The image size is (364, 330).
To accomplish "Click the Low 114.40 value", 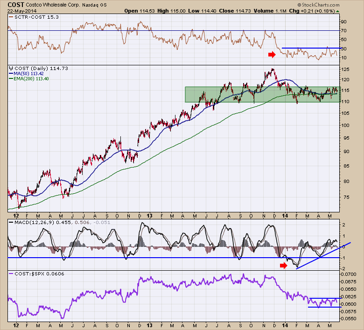I will click(202, 11).
